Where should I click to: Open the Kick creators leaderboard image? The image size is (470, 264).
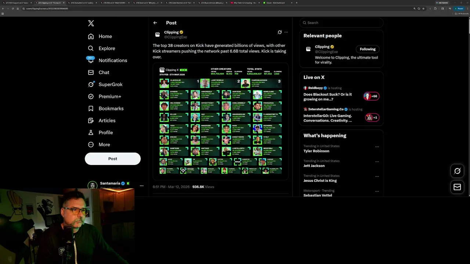pyautogui.click(x=220, y=121)
